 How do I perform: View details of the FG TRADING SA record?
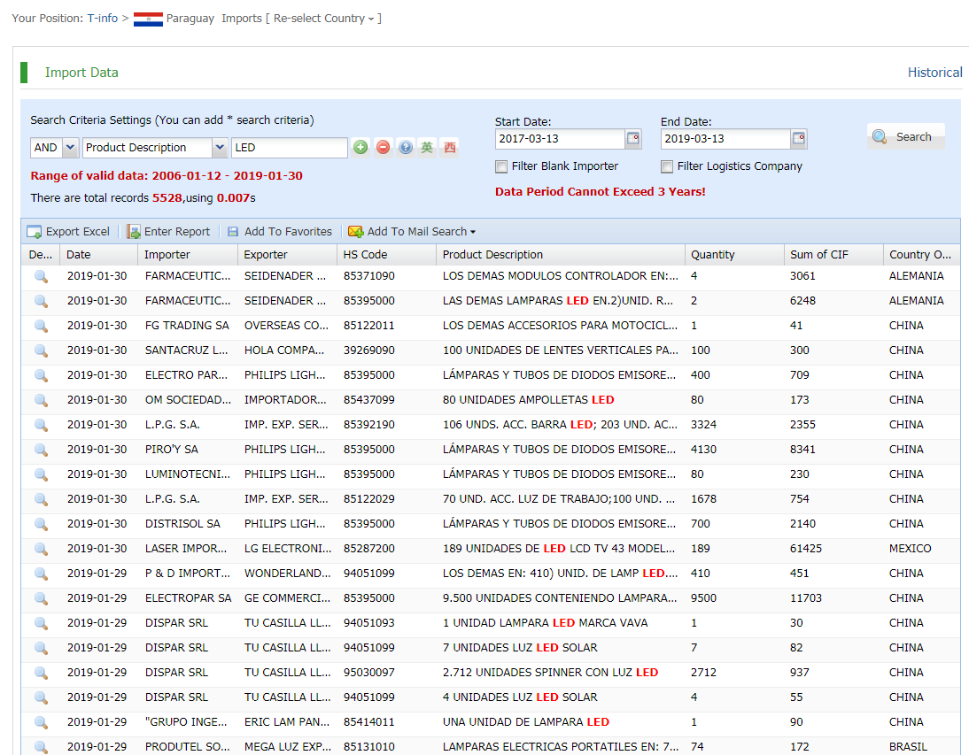41,326
